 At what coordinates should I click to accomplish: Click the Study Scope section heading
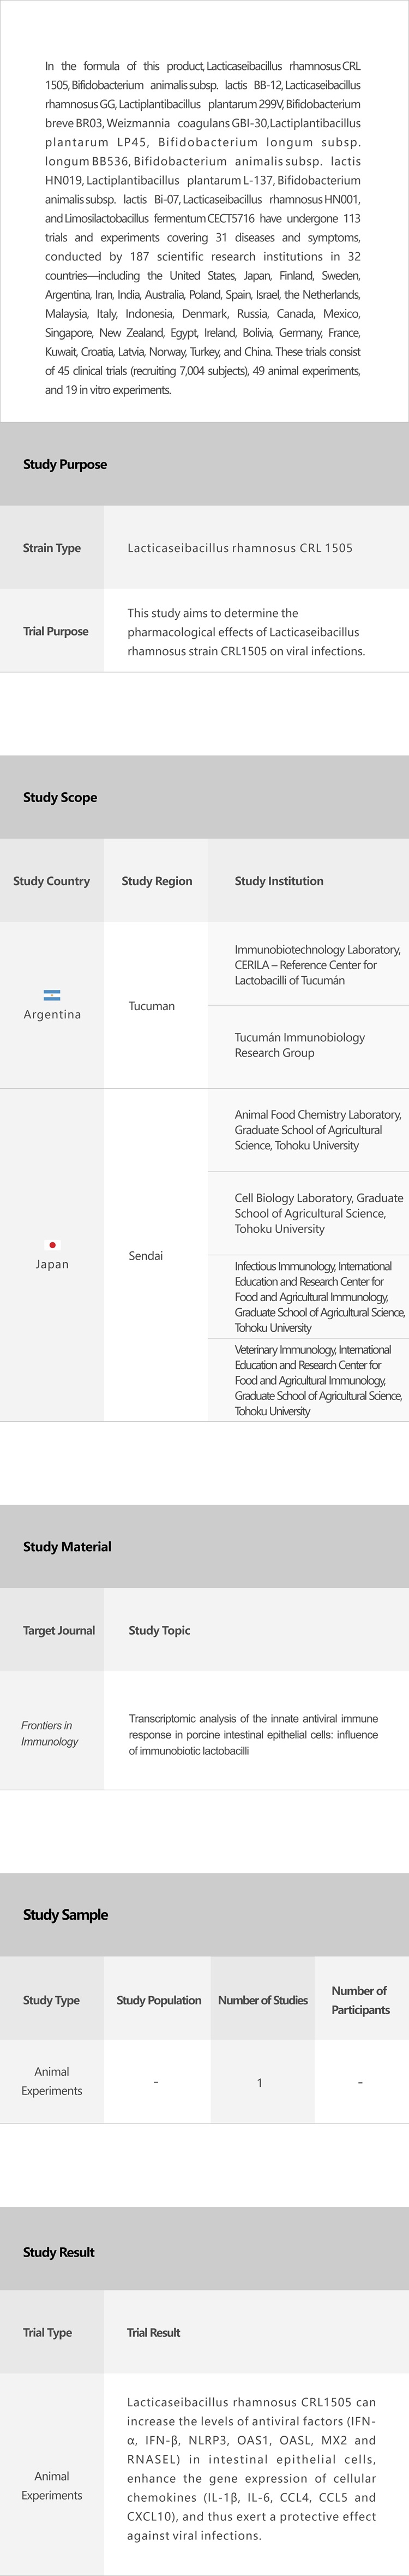pos(60,797)
